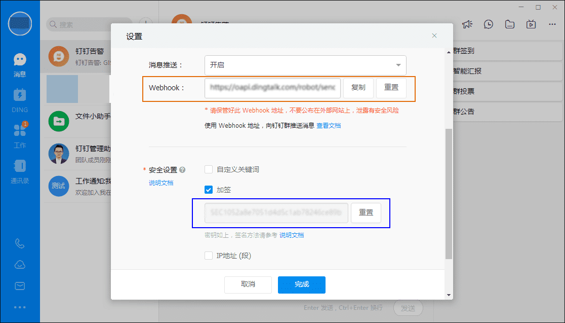Click the Webhook URL field

pos(272,87)
